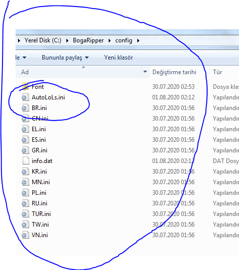
Task: Select the RU.ini file icon
Action: [x=26, y=203]
